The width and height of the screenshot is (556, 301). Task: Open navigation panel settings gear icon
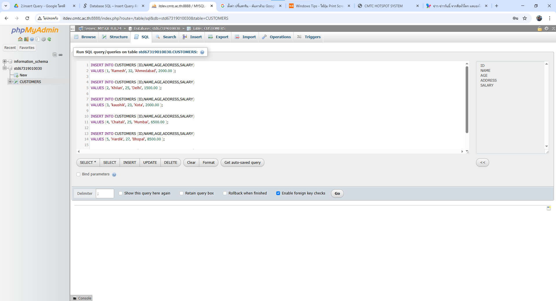(43, 39)
